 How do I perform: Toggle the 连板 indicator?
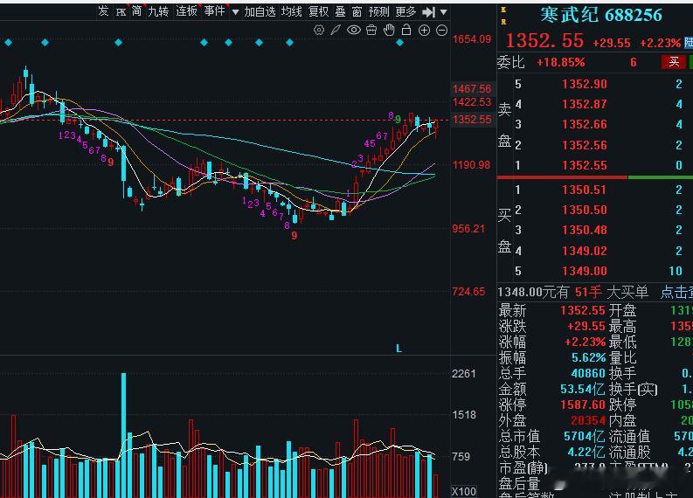click(x=186, y=11)
